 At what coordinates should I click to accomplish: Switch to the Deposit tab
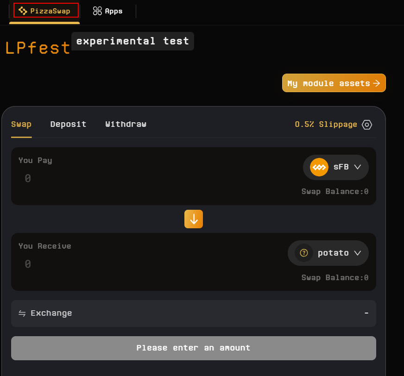[68, 124]
